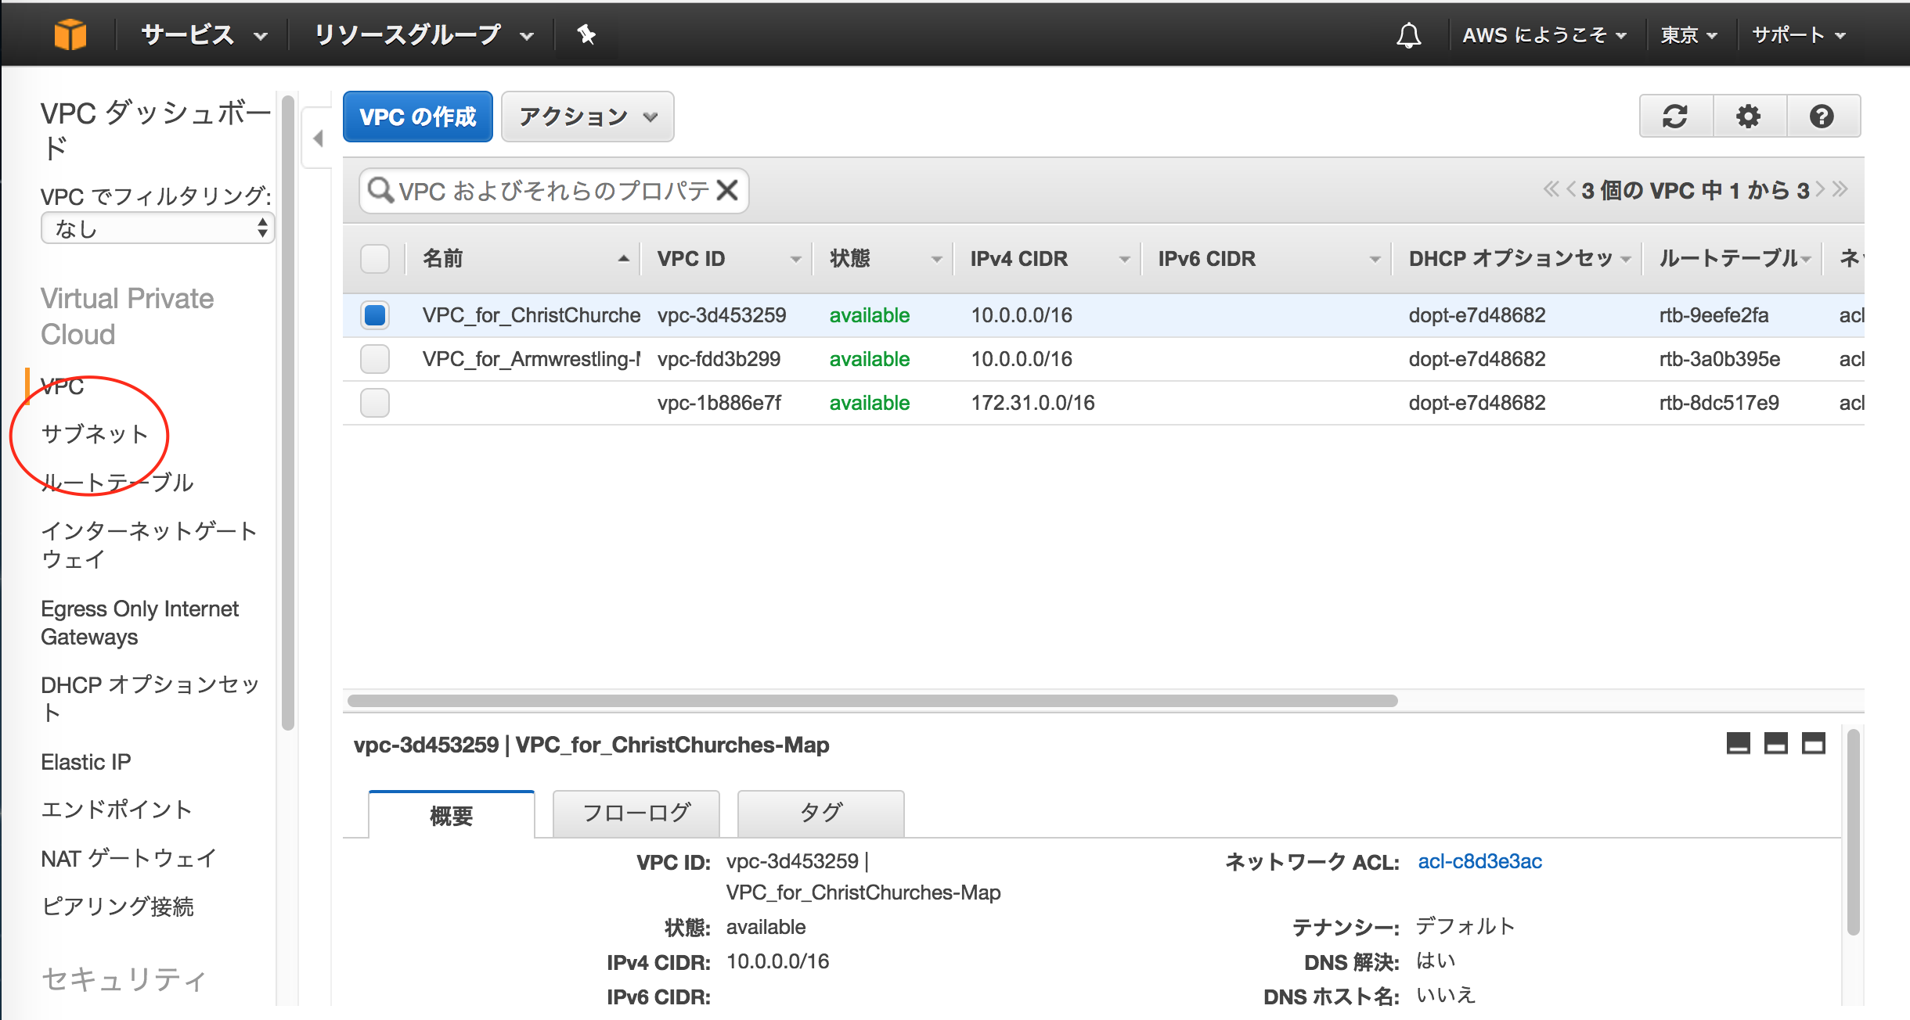The image size is (1910, 1020).
Task: Click the search magnifier icon
Action: tap(380, 190)
